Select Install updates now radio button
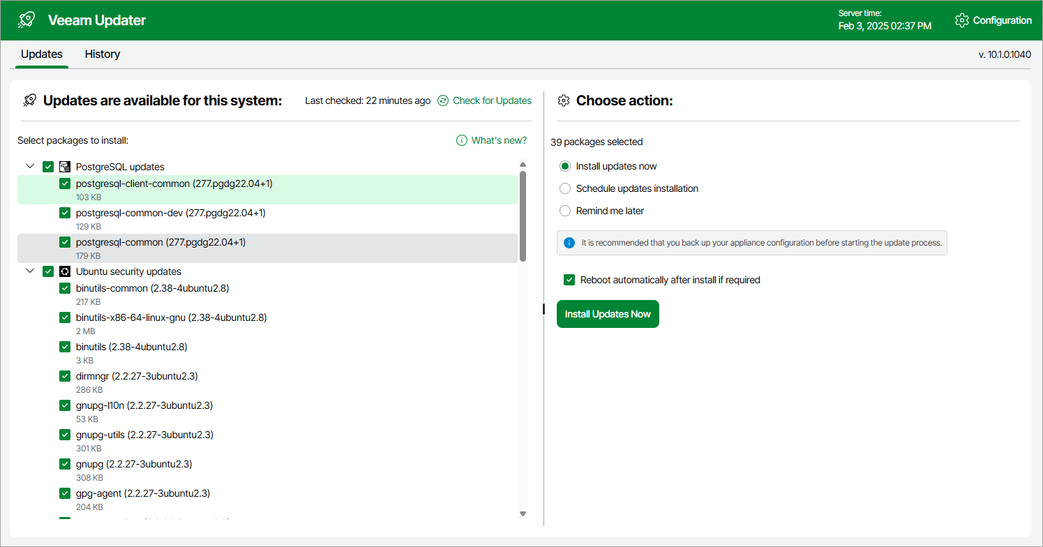The image size is (1043, 547). tap(565, 166)
